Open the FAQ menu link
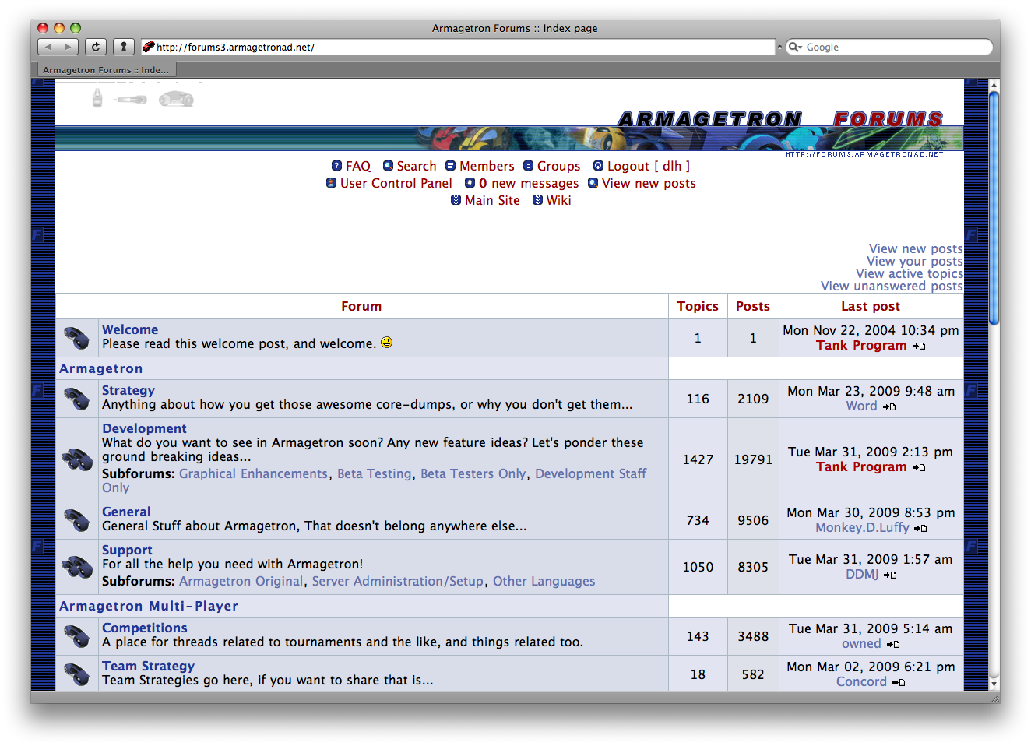 point(357,166)
